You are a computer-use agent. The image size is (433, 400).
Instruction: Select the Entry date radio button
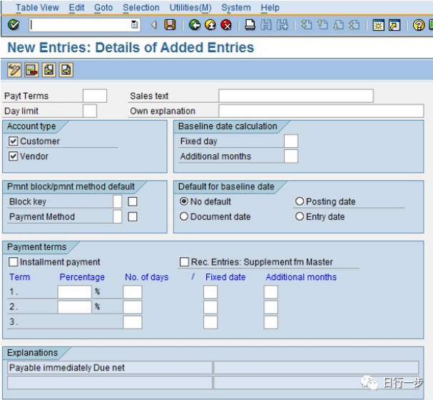pos(300,216)
